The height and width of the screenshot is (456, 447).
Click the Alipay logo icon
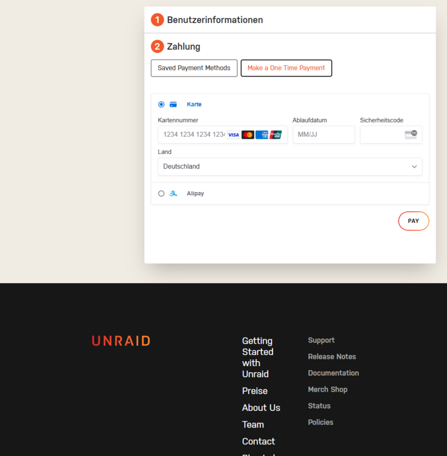173,193
